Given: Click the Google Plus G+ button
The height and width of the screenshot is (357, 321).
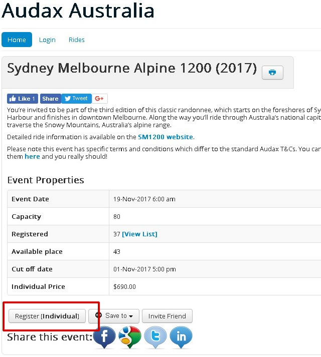Looking at the screenshot, I should 99,99.
